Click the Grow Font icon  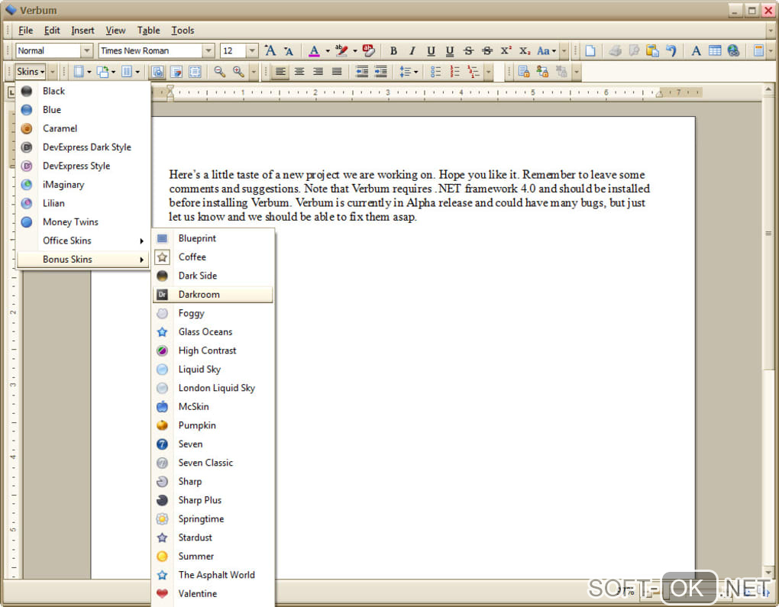click(270, 50)
